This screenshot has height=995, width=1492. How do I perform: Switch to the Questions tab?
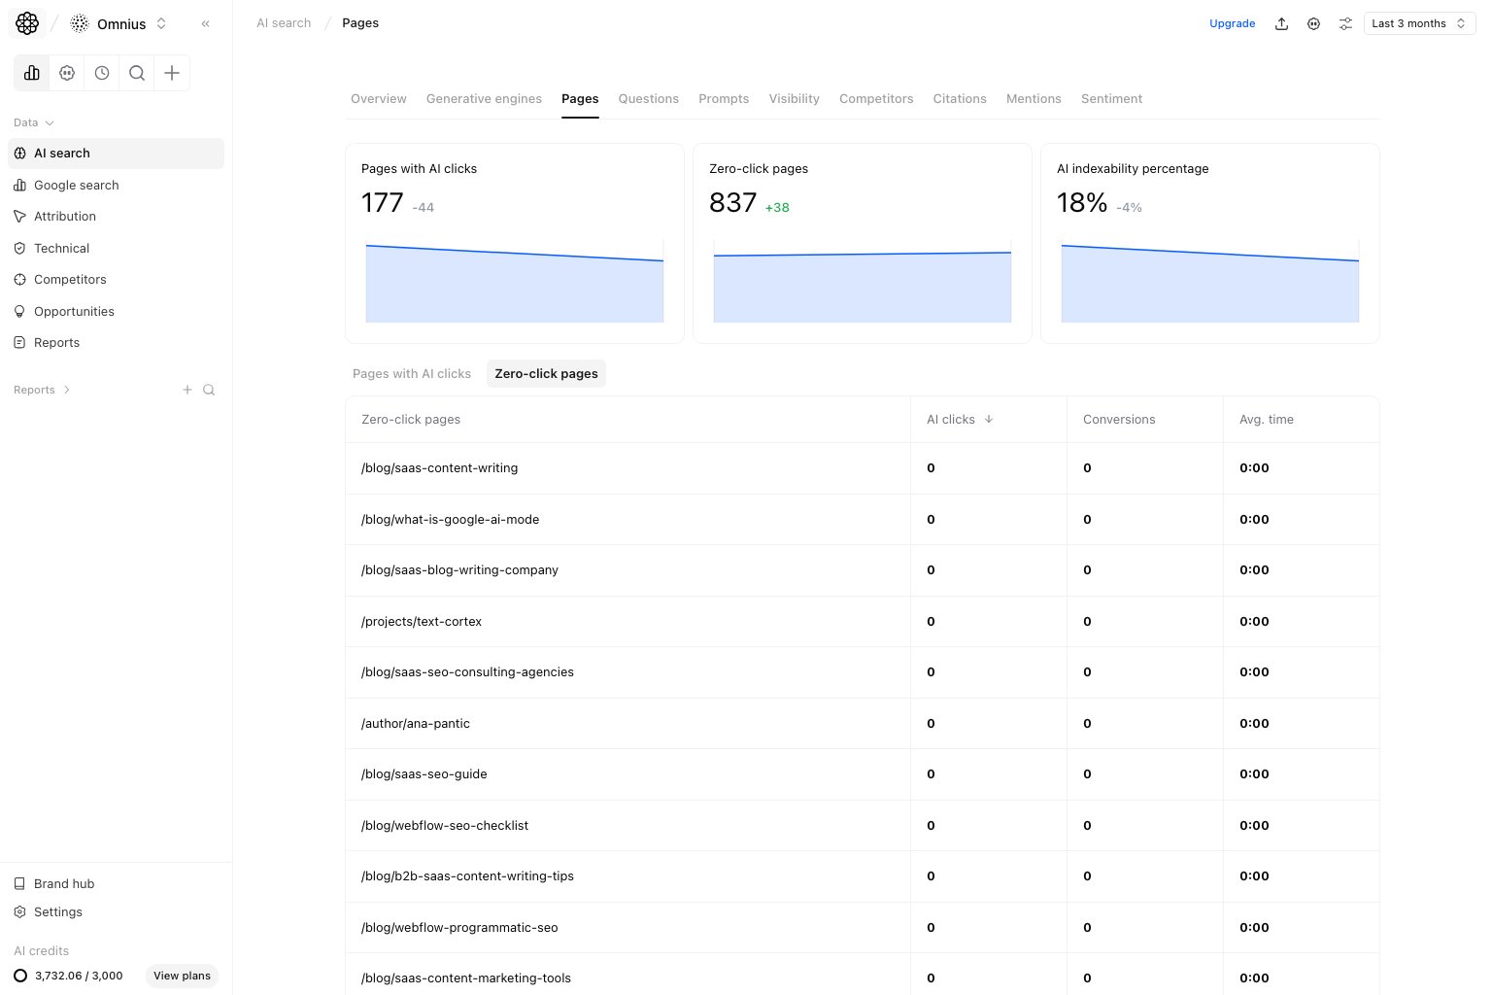click(649, 99)
